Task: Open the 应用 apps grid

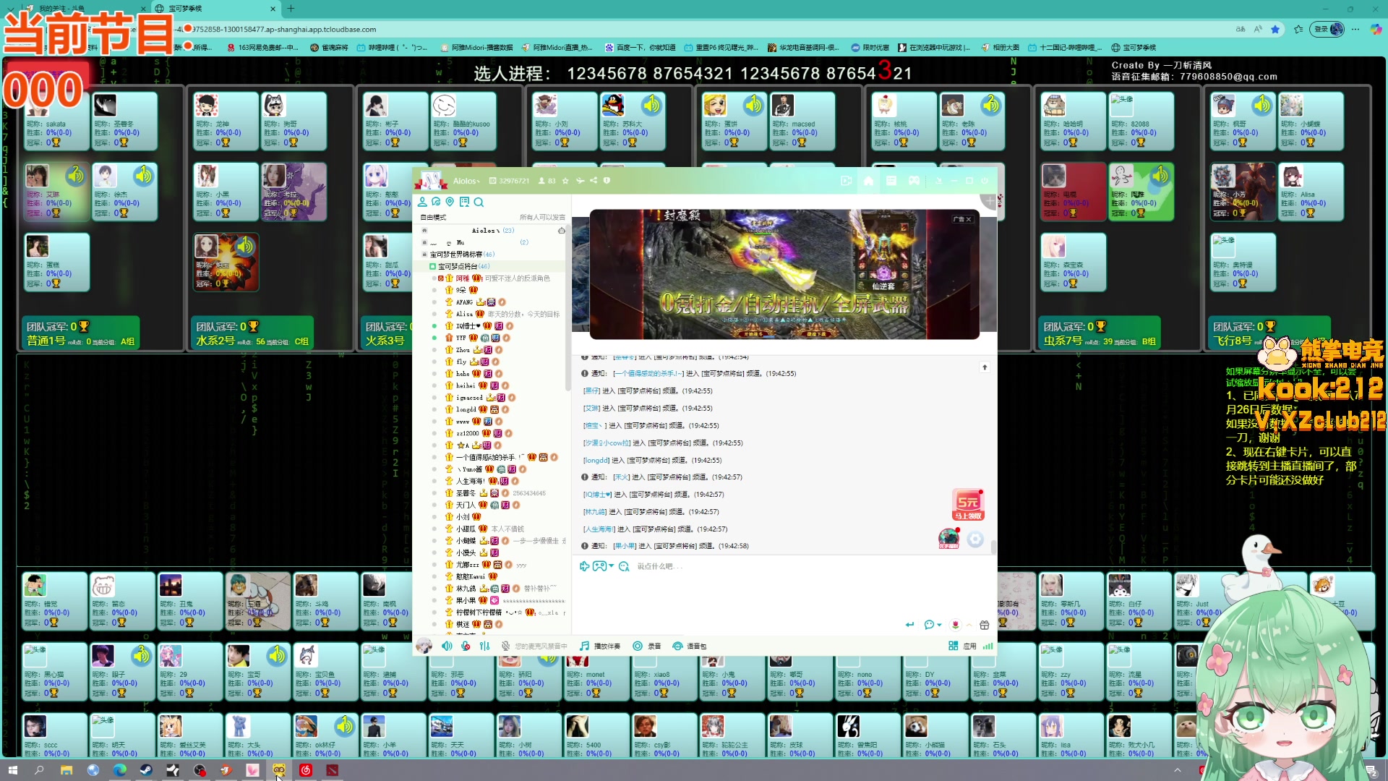Action: point(962,646)
